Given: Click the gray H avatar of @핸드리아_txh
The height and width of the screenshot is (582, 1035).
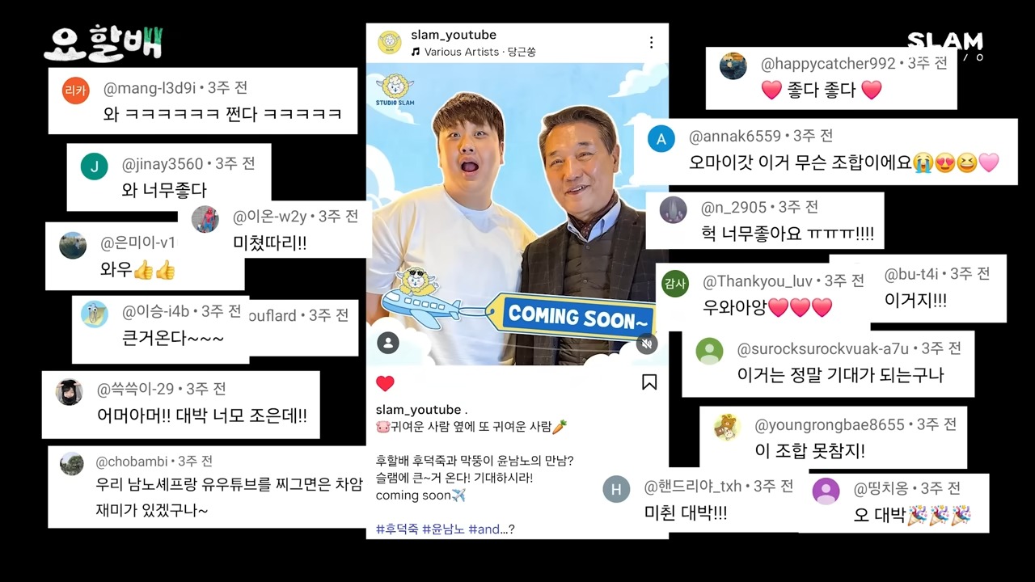Looking at the screenshot, I should (617, 489).
